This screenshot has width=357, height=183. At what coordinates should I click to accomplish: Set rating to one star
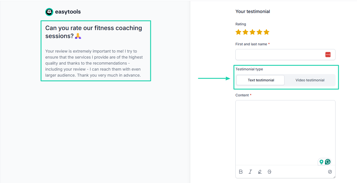tap(238, 32)
